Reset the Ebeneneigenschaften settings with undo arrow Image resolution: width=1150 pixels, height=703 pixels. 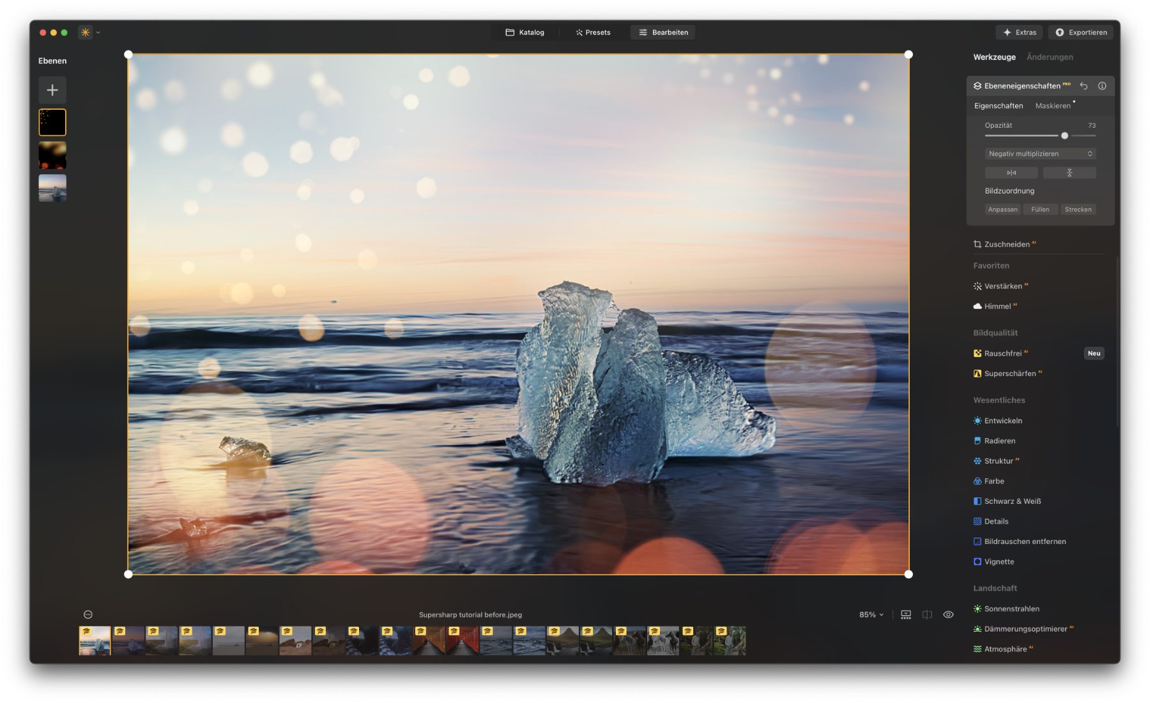[x=1084, y=86]
